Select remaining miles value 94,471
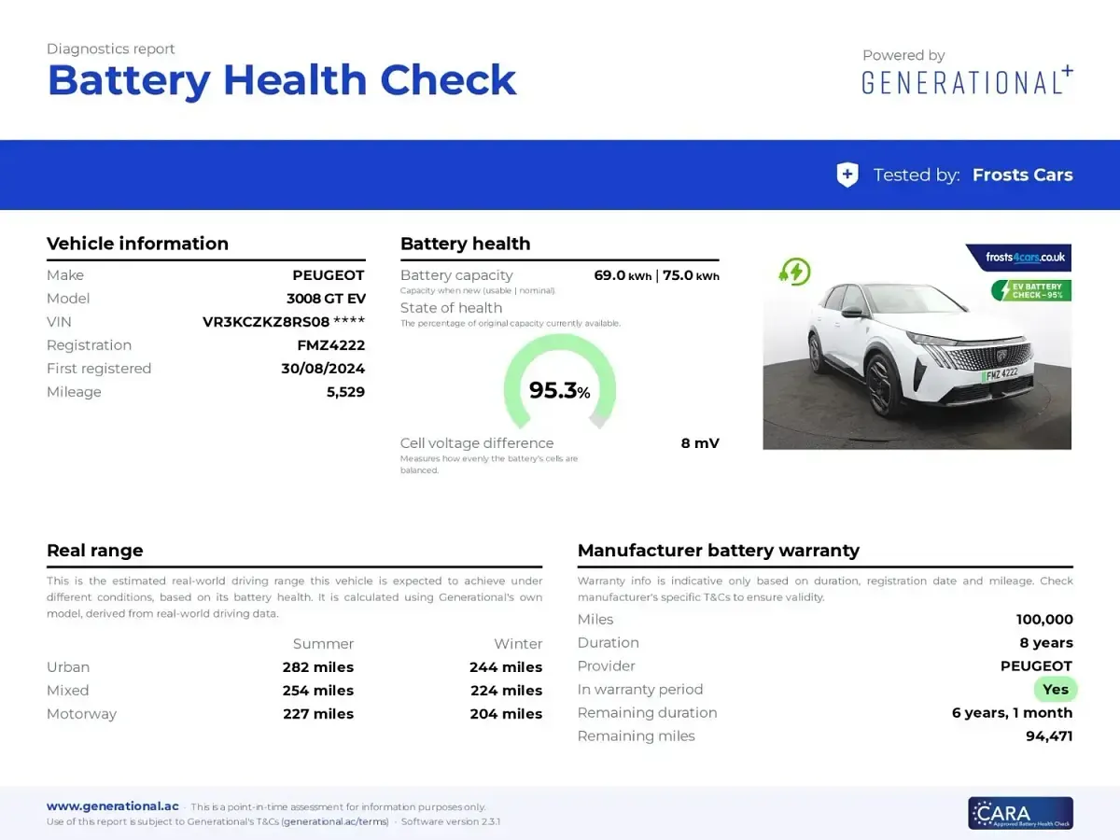 [x=1049, y=736]
